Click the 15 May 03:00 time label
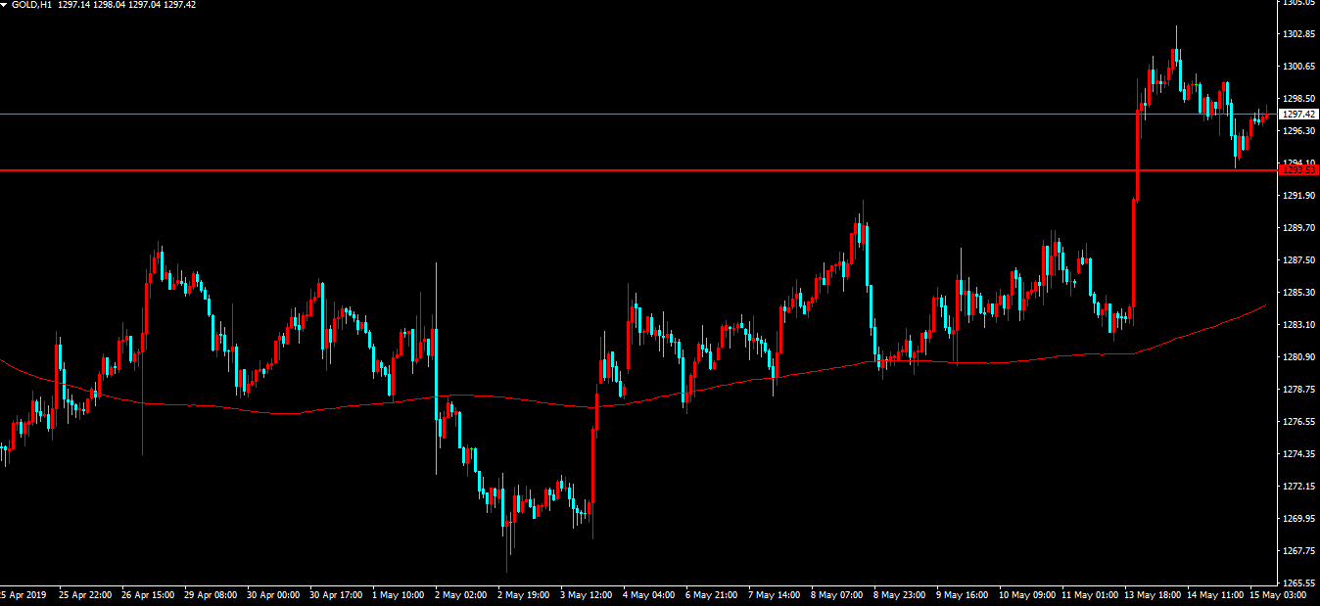Viewport: 1320px width, 606px height. click(x=1279, y=594)
